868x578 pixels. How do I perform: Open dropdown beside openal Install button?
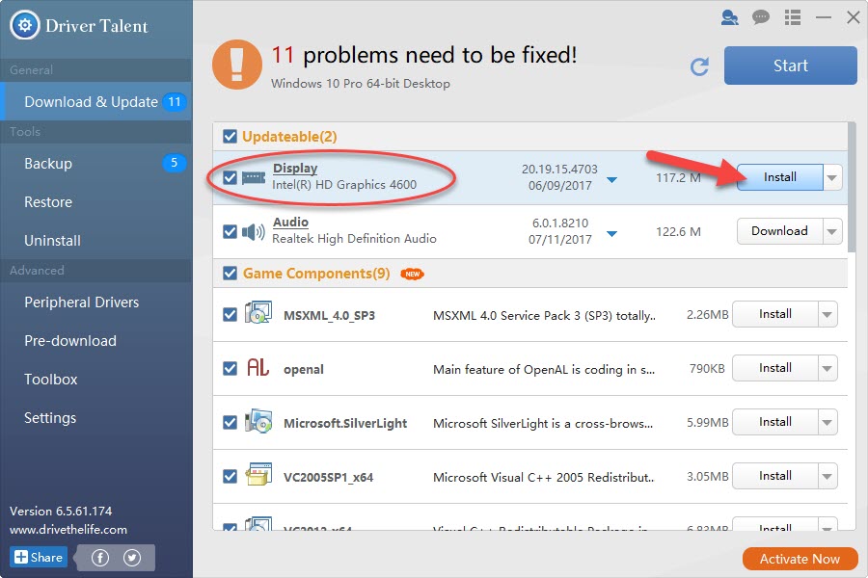pos(827,368)
